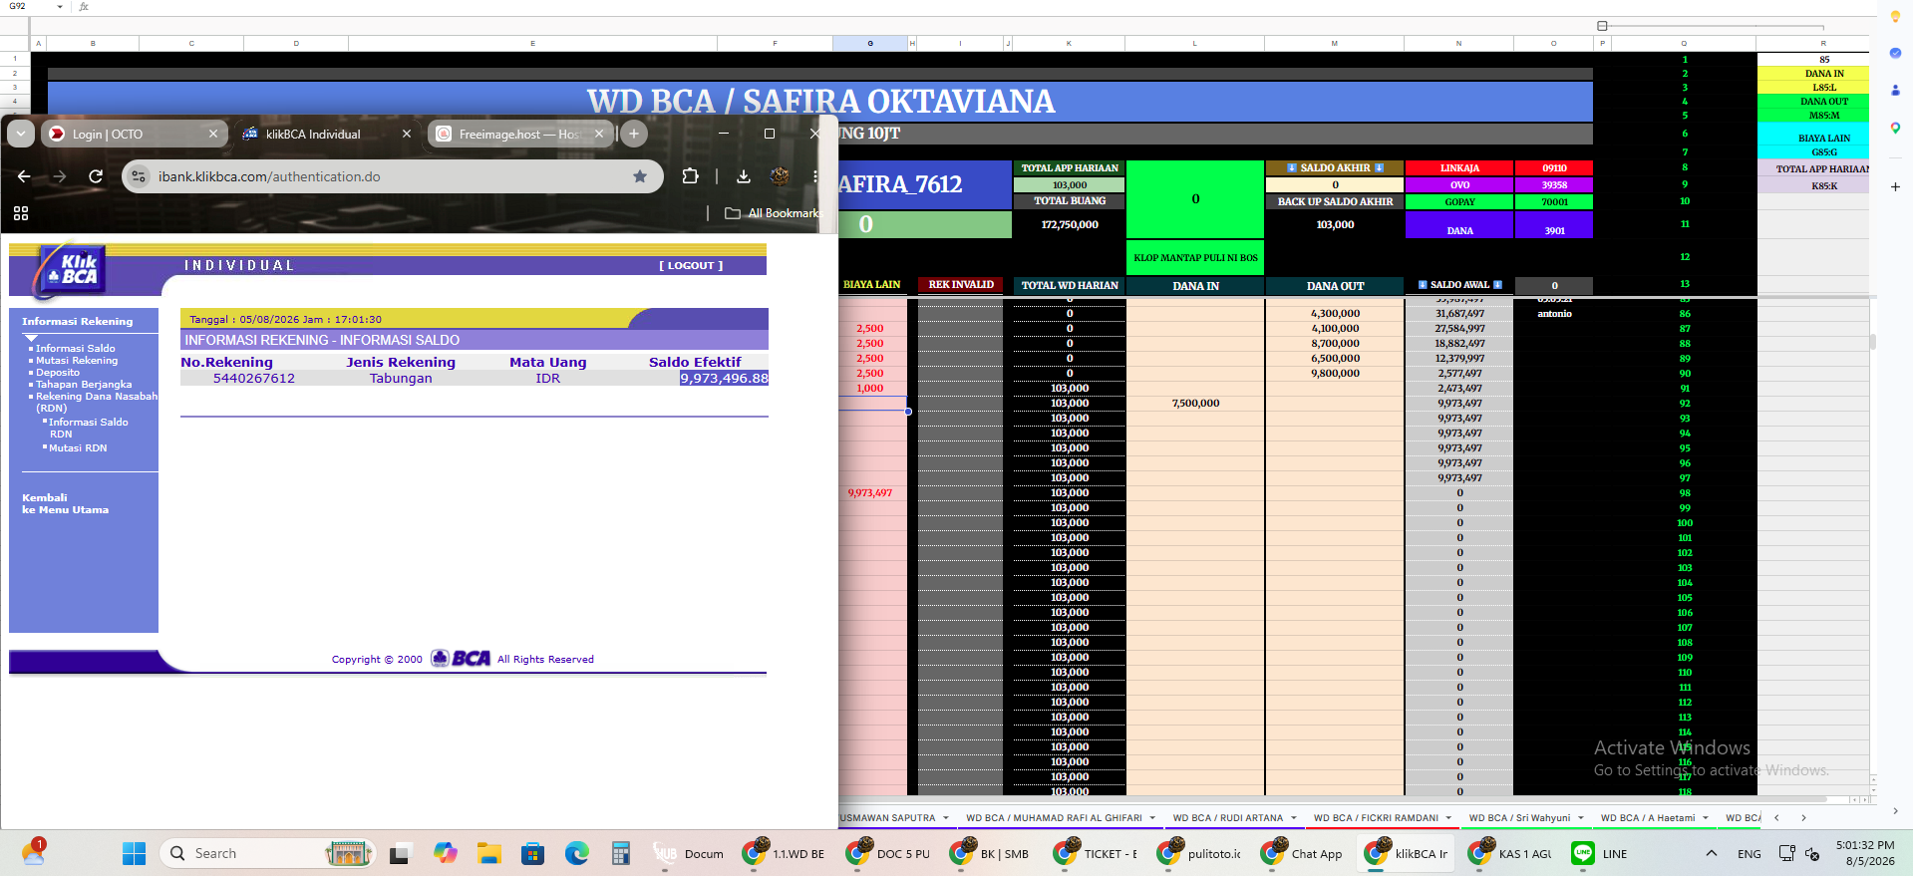Open the Chrome tab search dropdown arrow
Image resolution: width=1913 pixels, height=876 pixels.
point(21,134)
